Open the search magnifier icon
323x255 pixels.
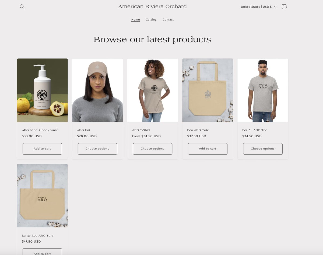point(22,7)
